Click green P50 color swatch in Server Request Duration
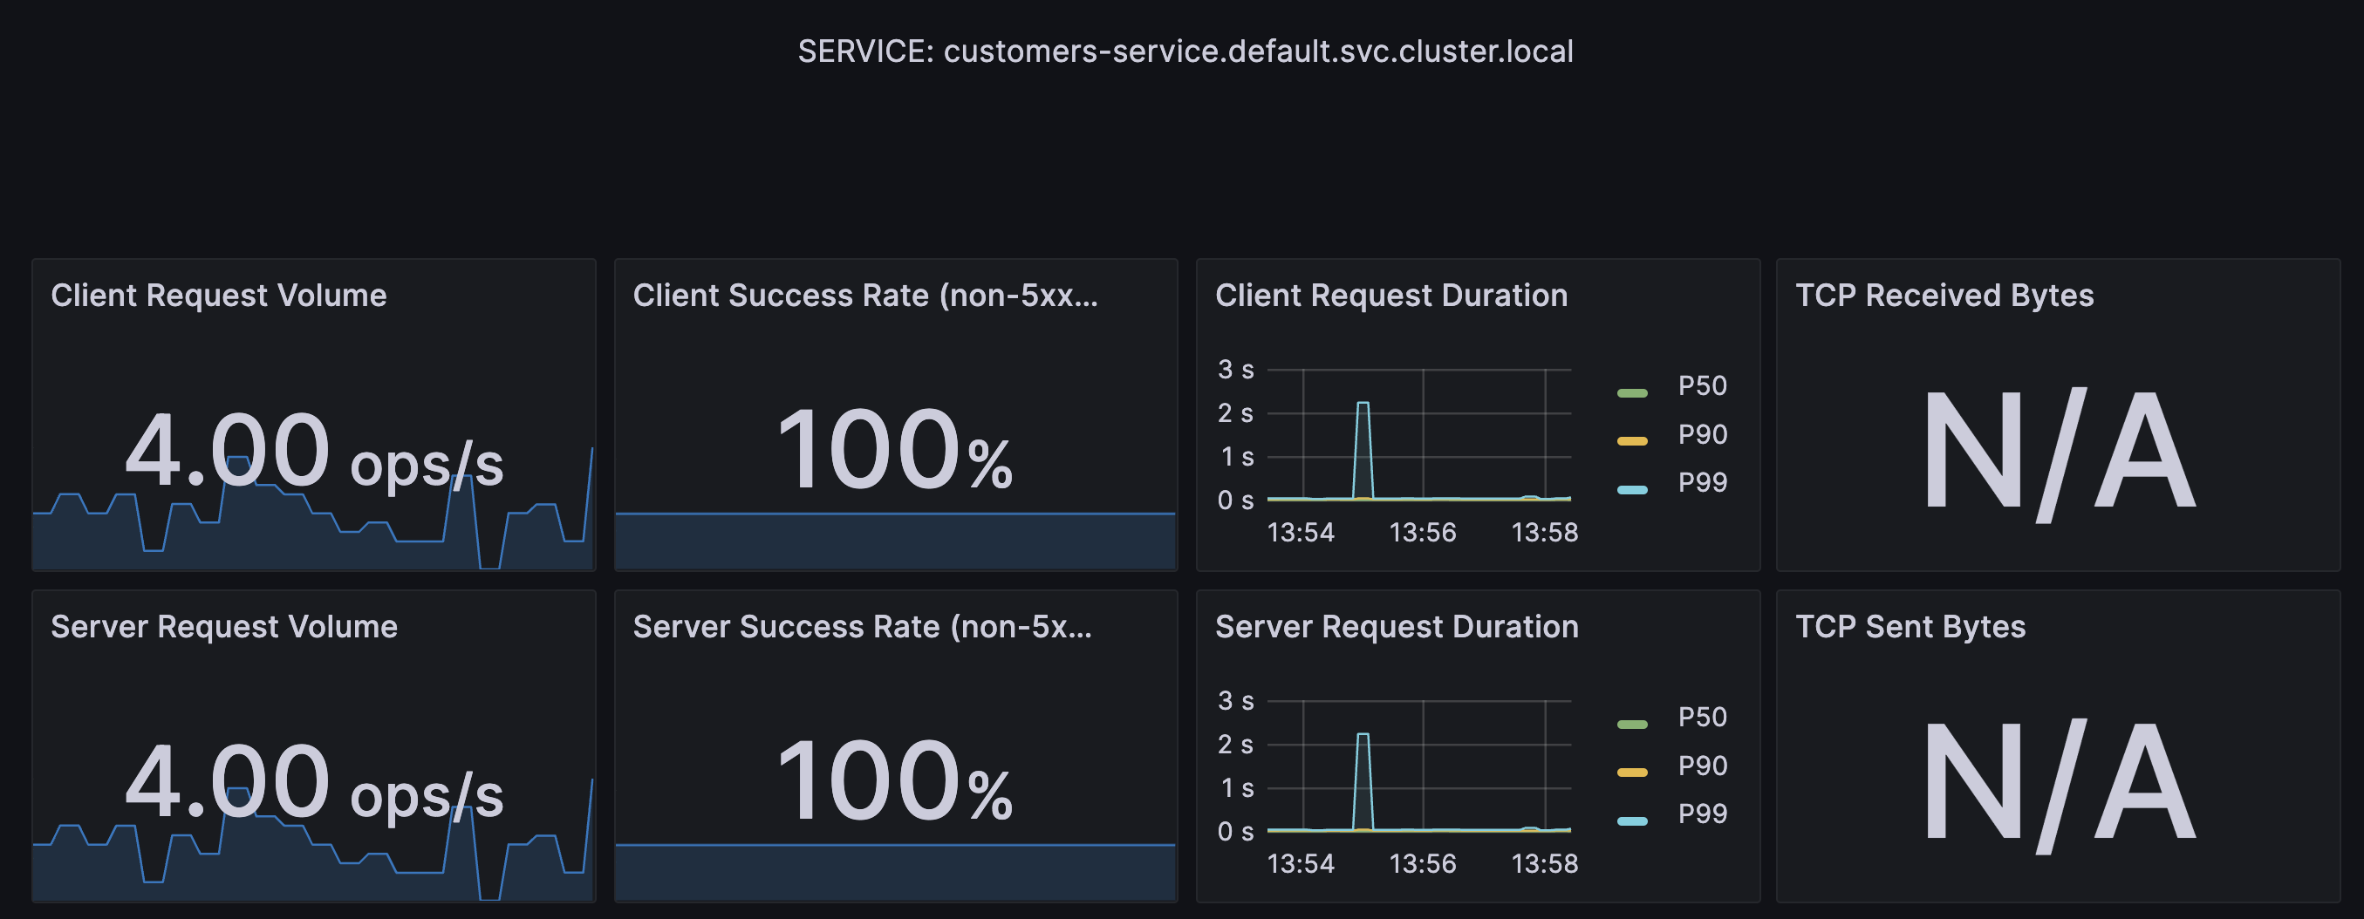The image size is (2364, 919). point(1633,725)
